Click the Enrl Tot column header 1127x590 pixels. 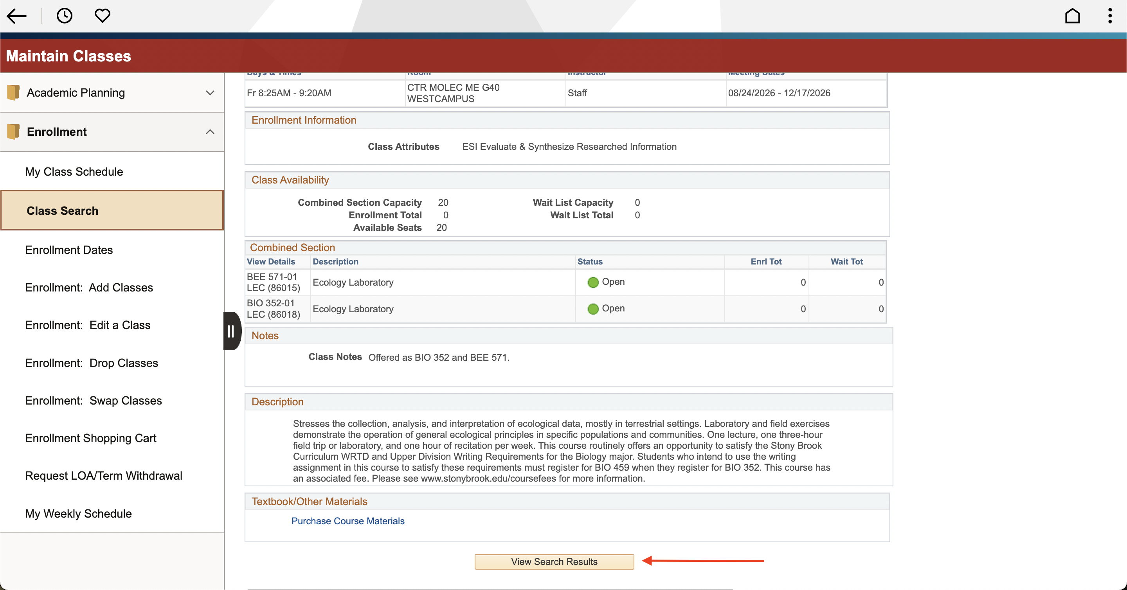766,261
